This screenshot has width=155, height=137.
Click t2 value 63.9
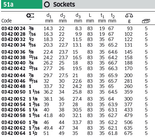click(x=113, y=104)
